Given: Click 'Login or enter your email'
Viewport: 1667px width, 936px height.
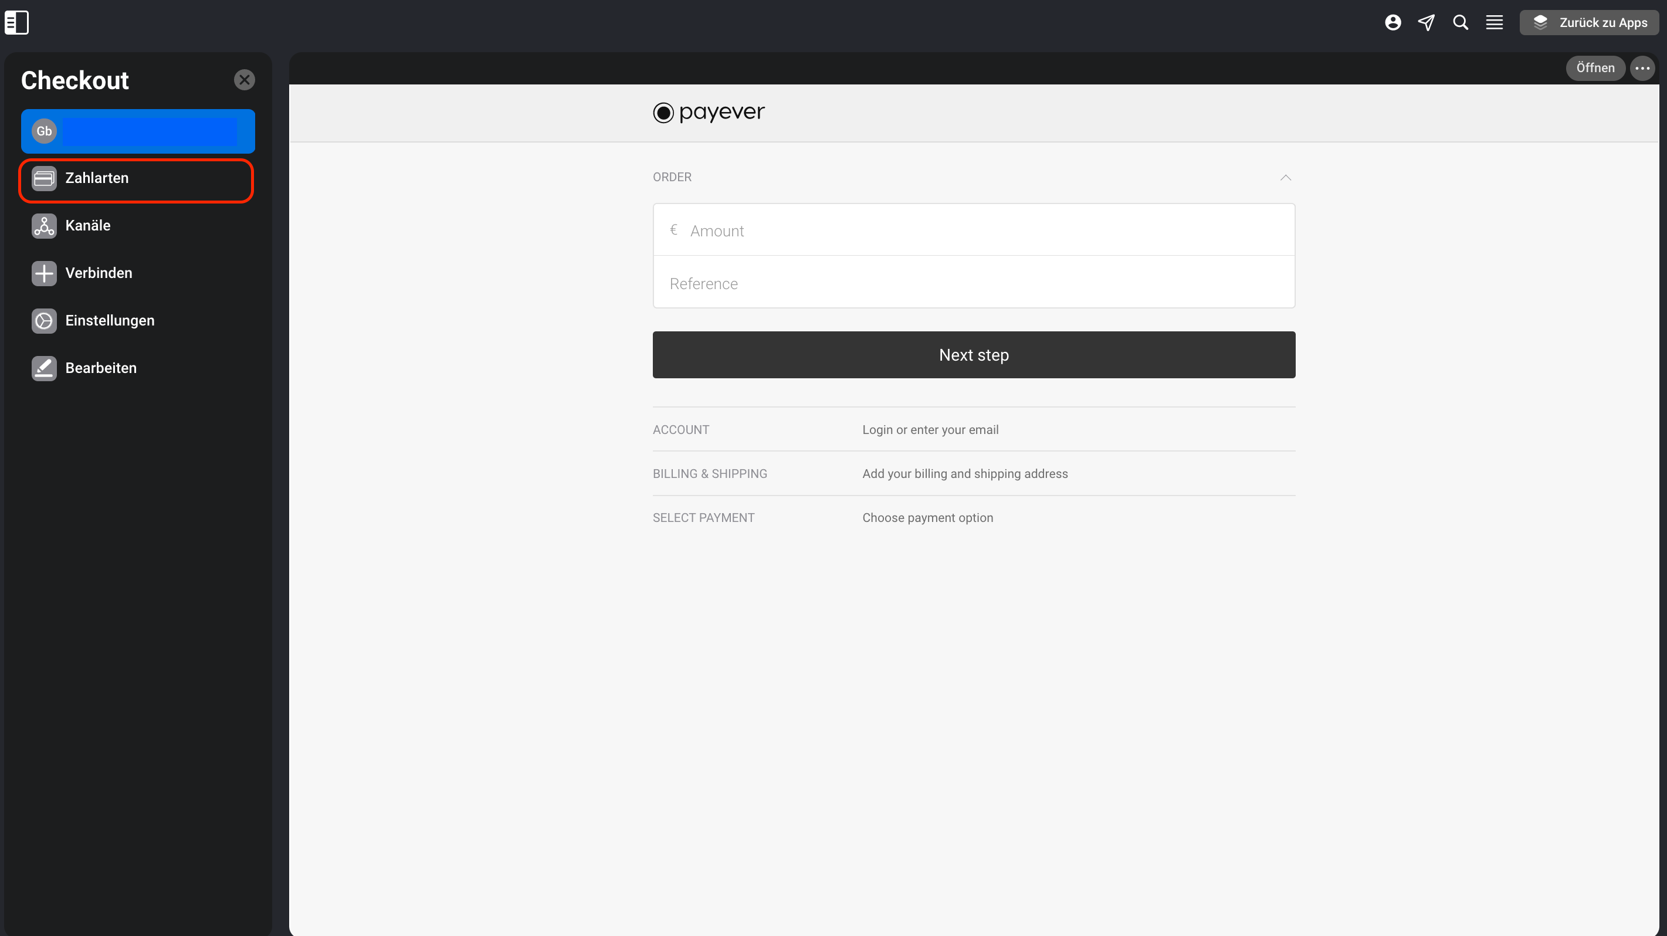Looking at the screenshot, I should [930, 430].
